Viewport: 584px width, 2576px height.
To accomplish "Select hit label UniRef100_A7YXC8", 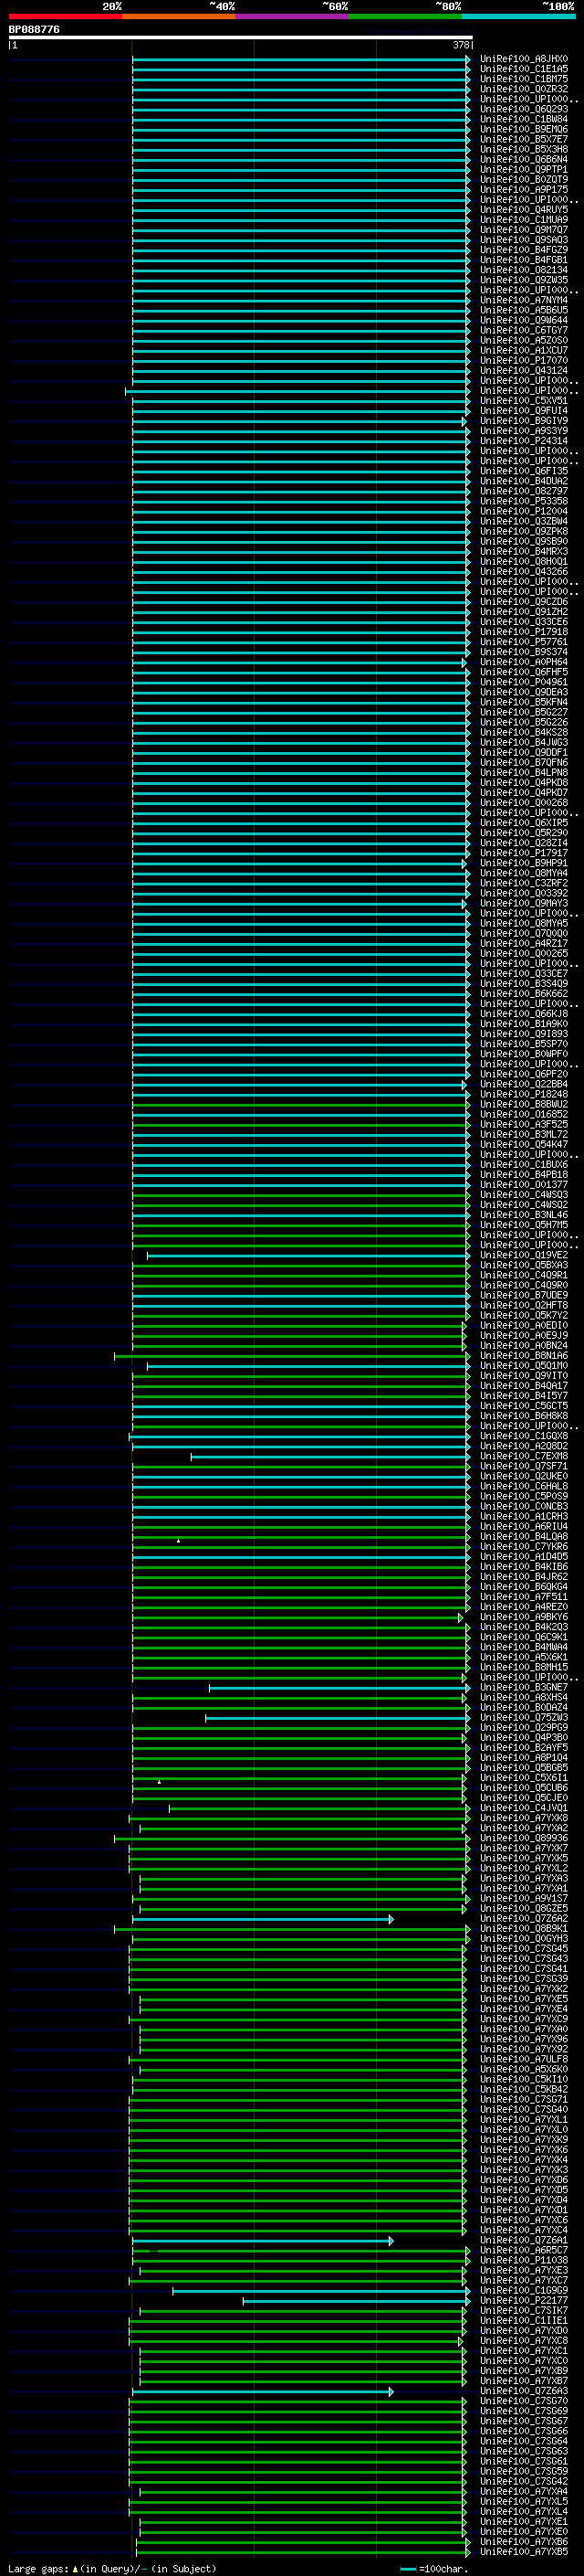I will pos(524,2341).
